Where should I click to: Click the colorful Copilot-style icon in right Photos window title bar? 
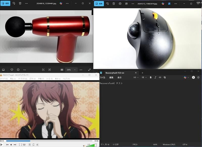pyautogui.click(x=163, y=4)
